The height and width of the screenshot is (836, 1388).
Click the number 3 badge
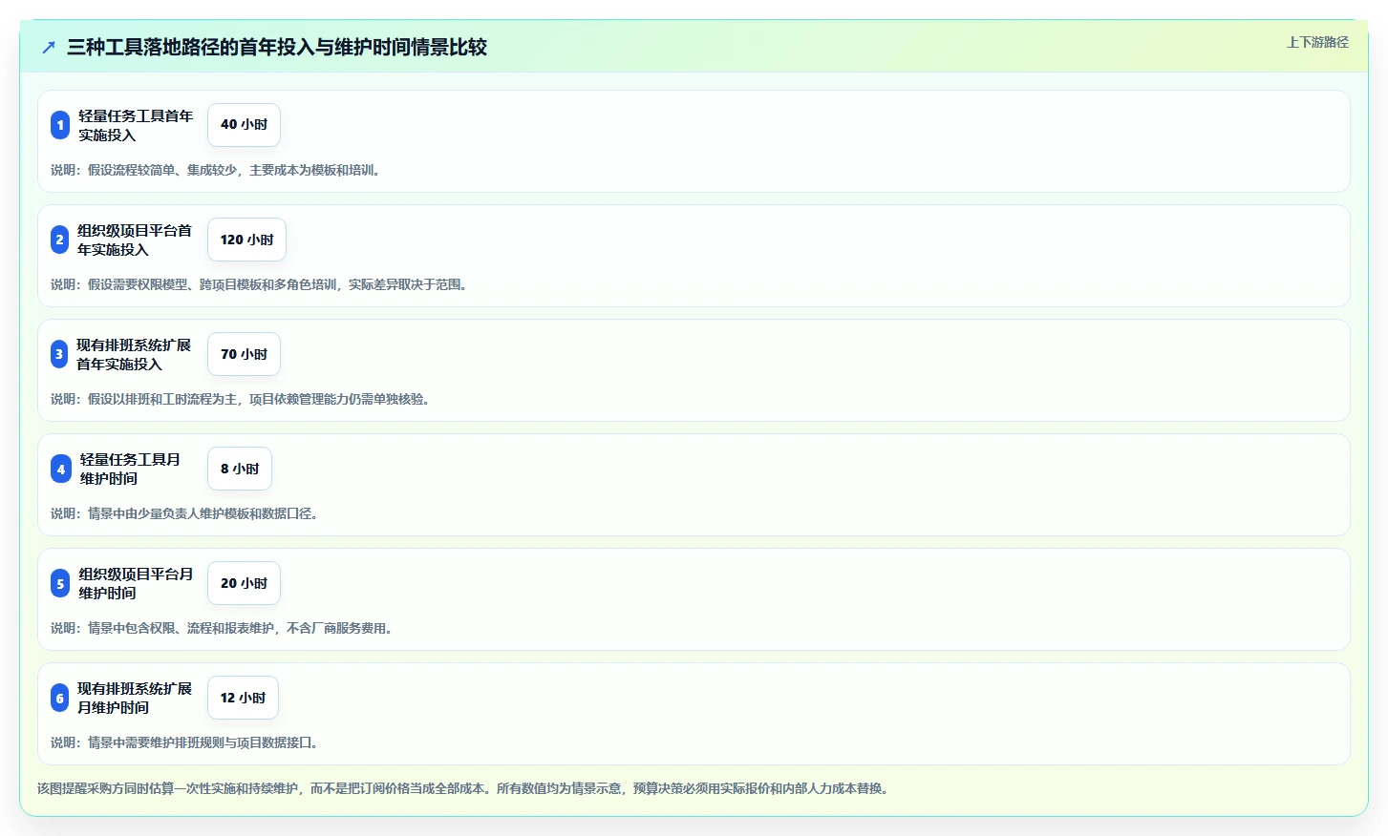59,354
